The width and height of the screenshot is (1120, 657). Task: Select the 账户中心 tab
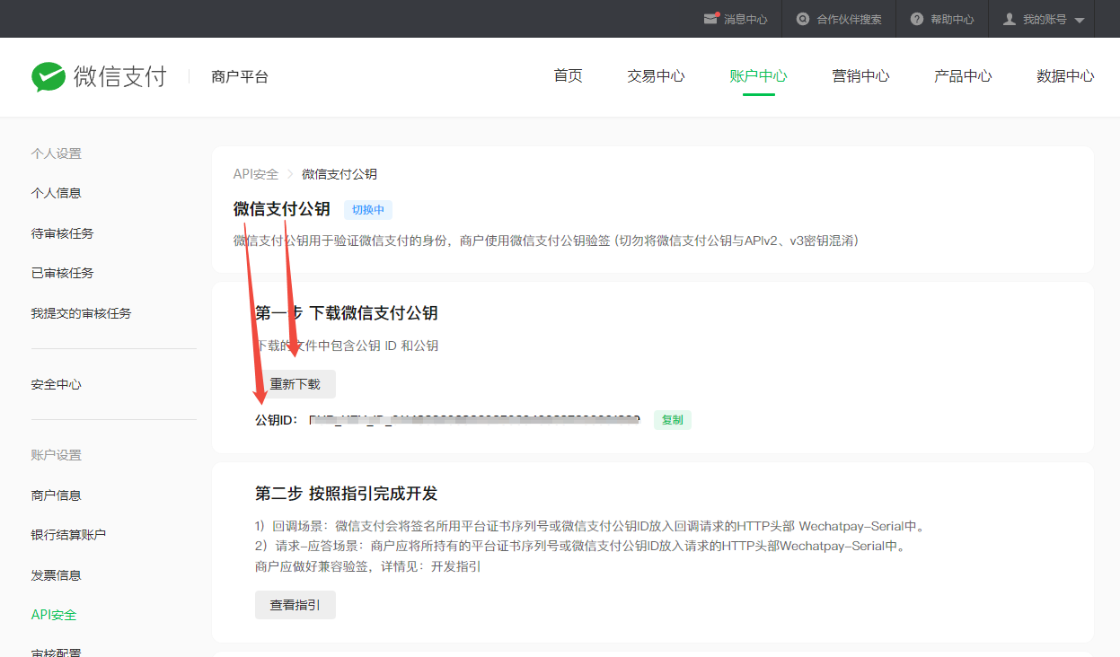coord(758,76)
